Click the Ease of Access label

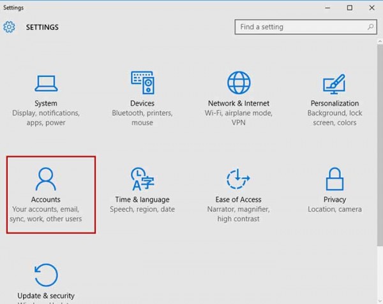coord(238,199)
